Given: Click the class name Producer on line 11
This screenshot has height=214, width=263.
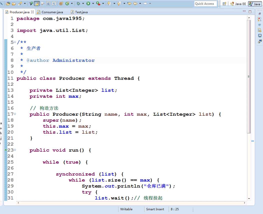Looking at the screenshot, I should click(72, 78).
